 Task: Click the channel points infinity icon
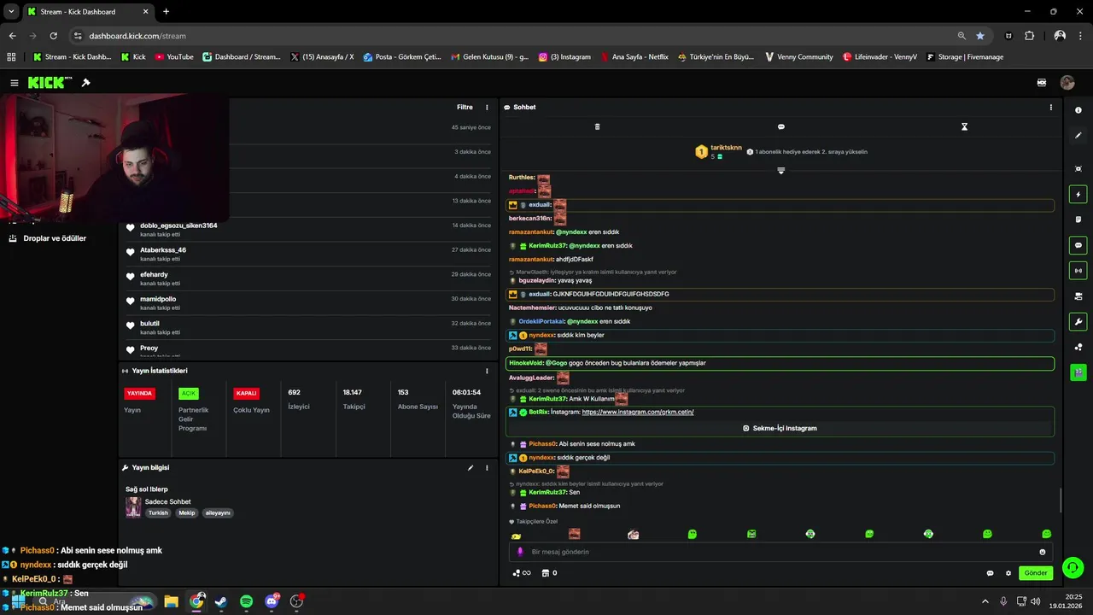click(x=521, y=573)
